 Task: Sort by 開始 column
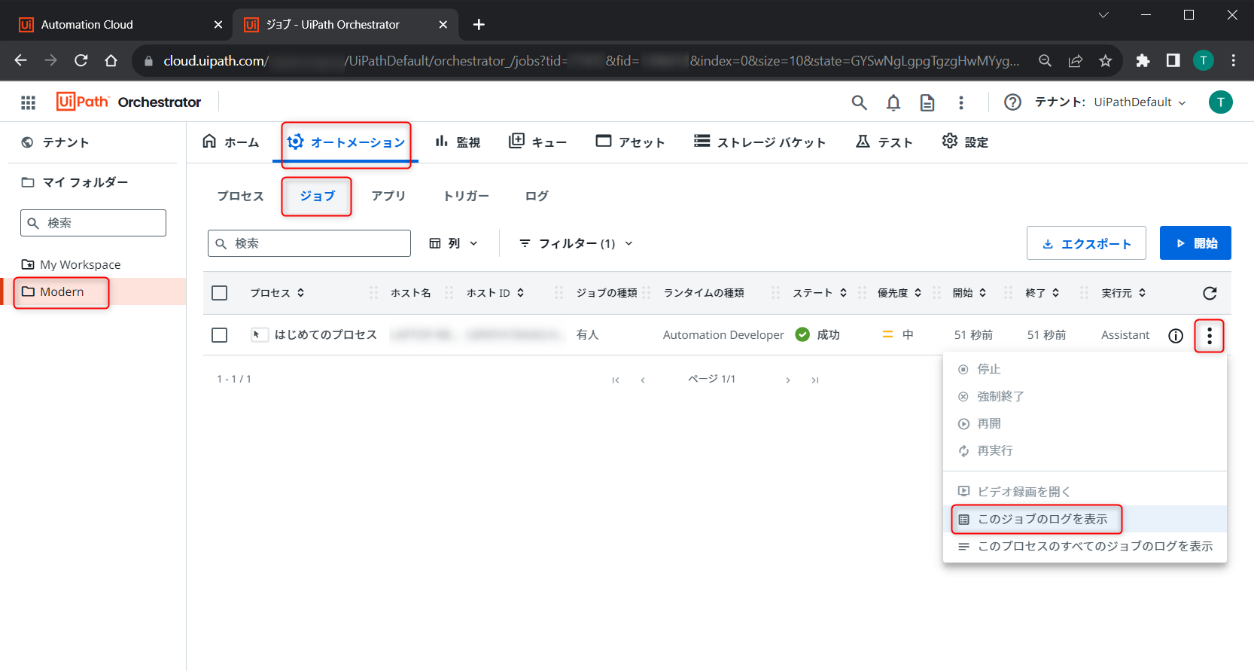[970, 293]
